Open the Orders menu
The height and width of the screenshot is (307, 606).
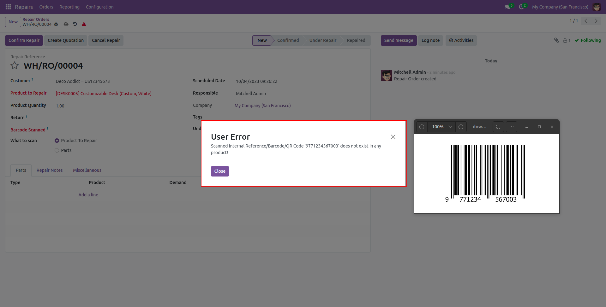(x=46, y=7)
